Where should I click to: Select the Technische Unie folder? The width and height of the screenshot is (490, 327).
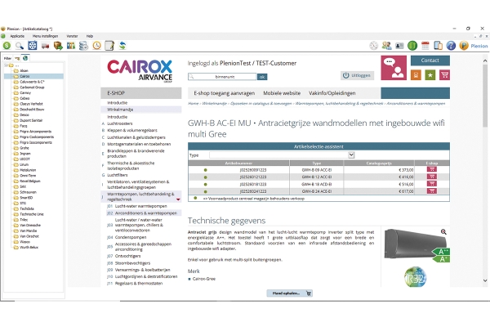(x=32, y=214)
